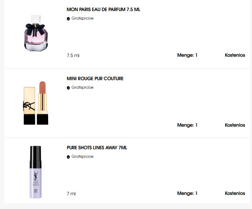Click the 7.5 ml size text
The width and height of the screenshot is (252, 209).
click(73, 55)
